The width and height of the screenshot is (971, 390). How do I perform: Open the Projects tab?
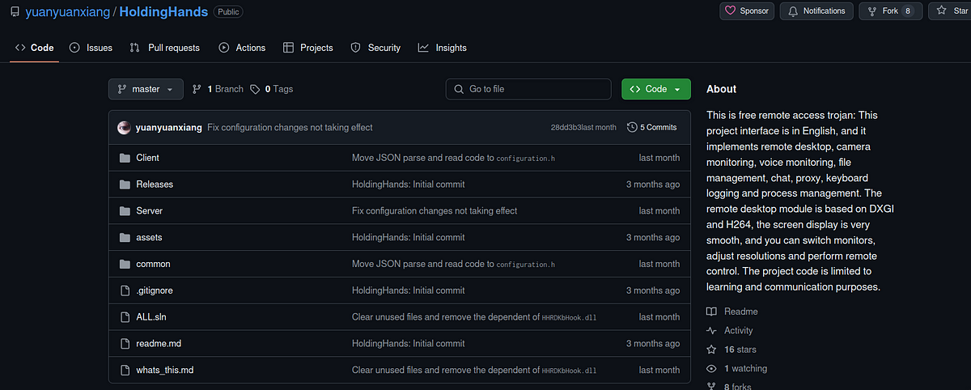coord(307,48)
